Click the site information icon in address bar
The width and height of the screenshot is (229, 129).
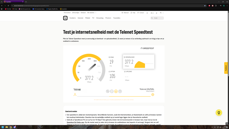pyautogui.click(x=12, y=6)
